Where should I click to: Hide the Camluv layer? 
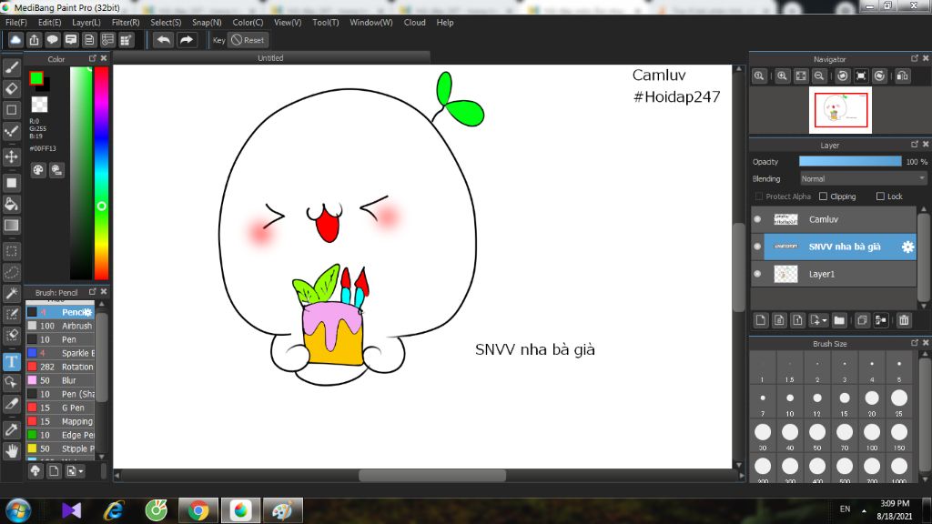click(x=757, y=219)
